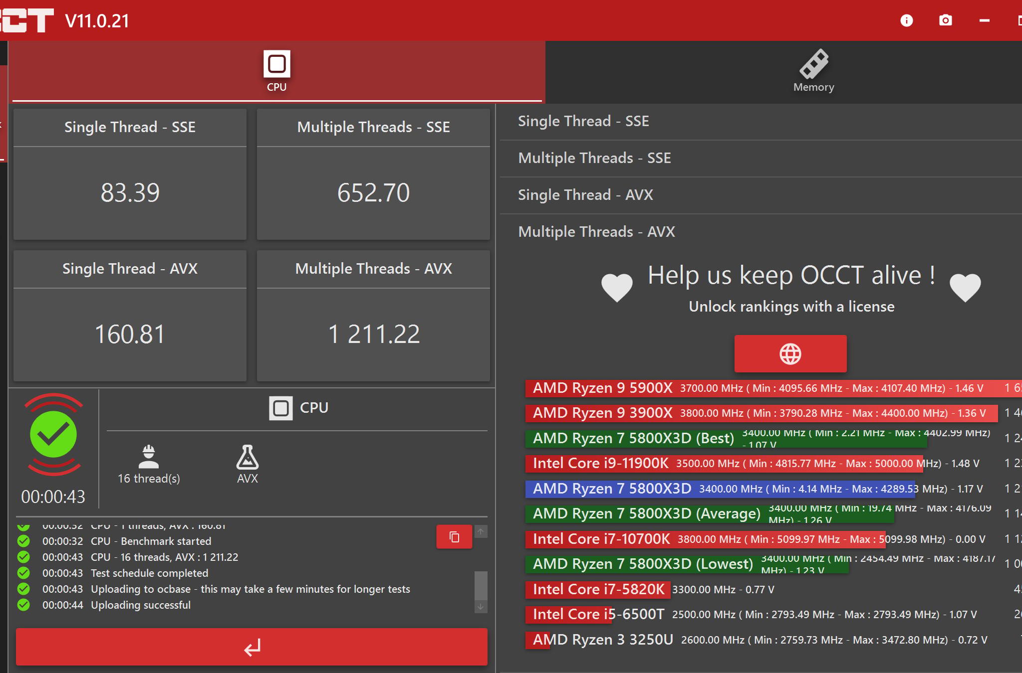
Task: Click the AVX flask icon
Action: point(248,457)
